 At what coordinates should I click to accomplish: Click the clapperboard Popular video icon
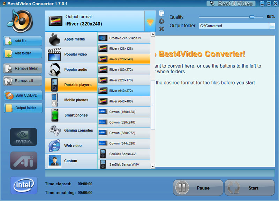point(54,54)
